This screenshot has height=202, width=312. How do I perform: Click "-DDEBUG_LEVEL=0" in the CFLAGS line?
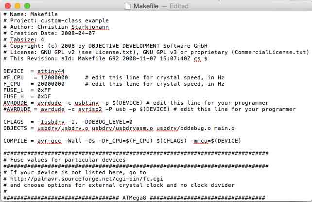[107, 122]
